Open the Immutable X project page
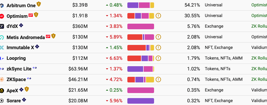The image size is (267, 105). tap(20, 48)
